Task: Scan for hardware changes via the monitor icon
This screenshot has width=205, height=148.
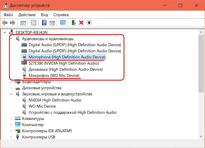Action: 63,23
